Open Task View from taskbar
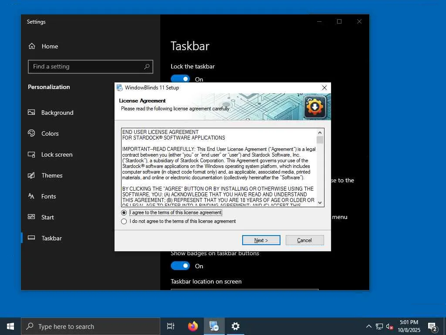 point(171,326)
